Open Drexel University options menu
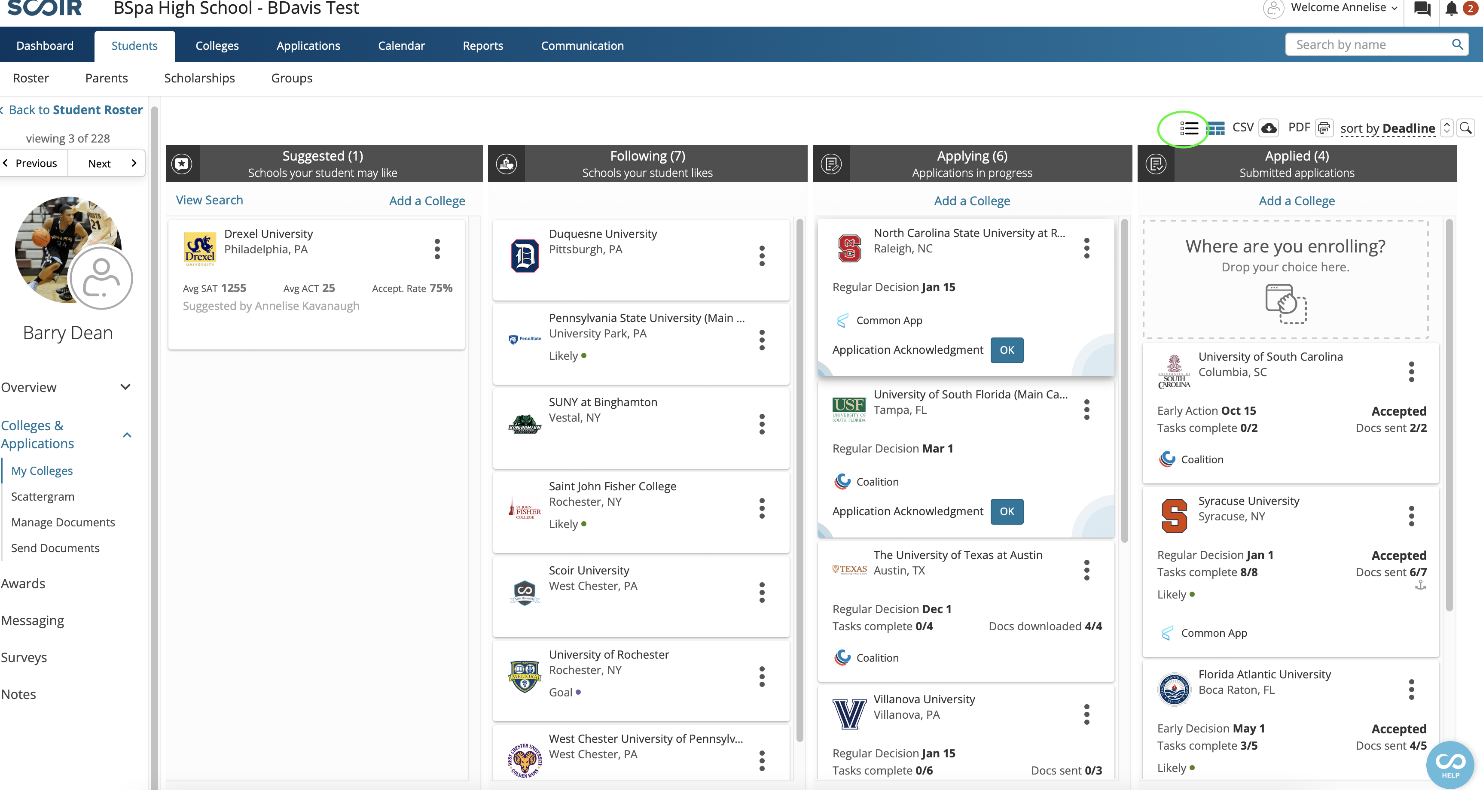This screenshot has width=1483, height=790. click(437, 249)
